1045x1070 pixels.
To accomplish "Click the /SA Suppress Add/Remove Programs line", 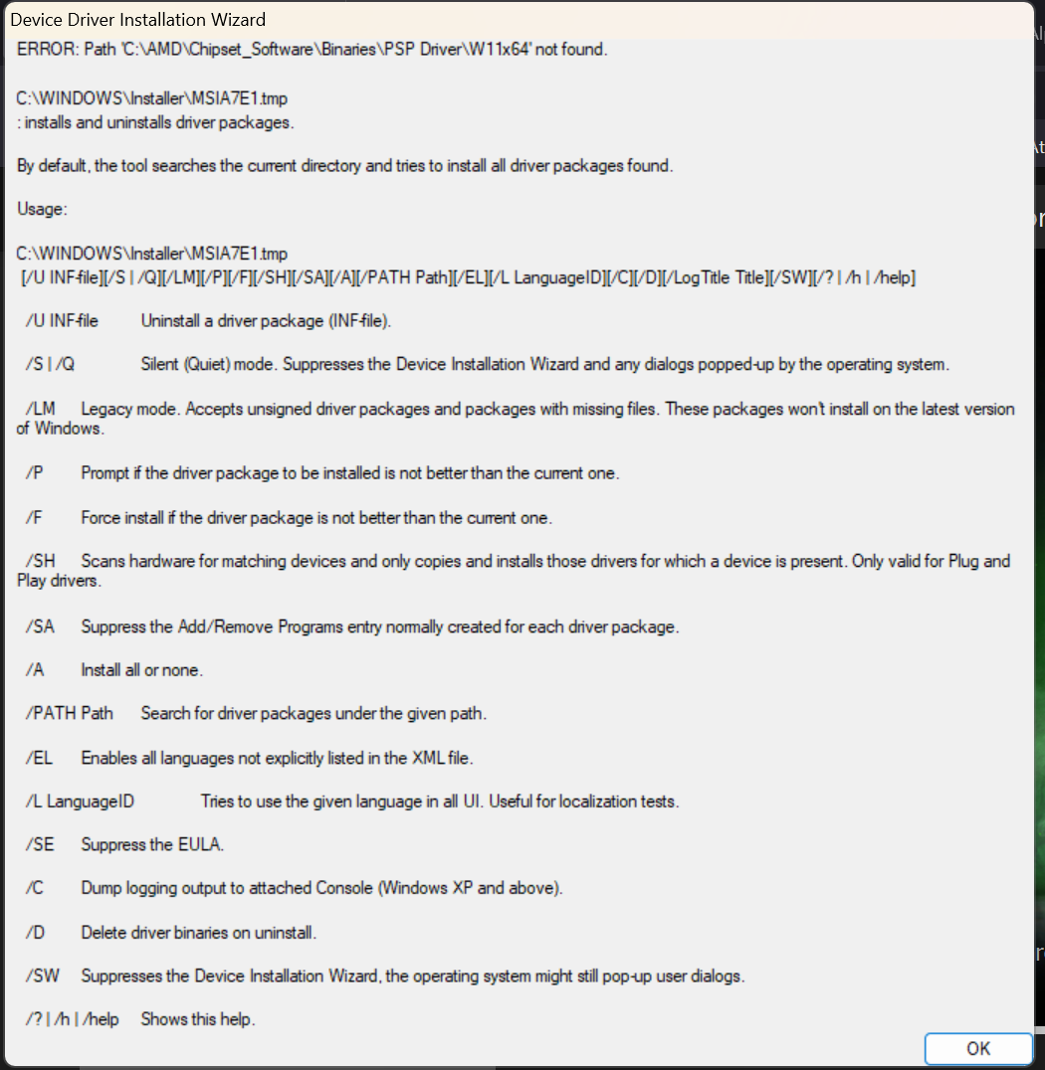I will tap(352, 626).
